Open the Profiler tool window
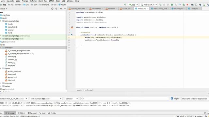This screenshot has height=117, width=209. coord(52,113)
